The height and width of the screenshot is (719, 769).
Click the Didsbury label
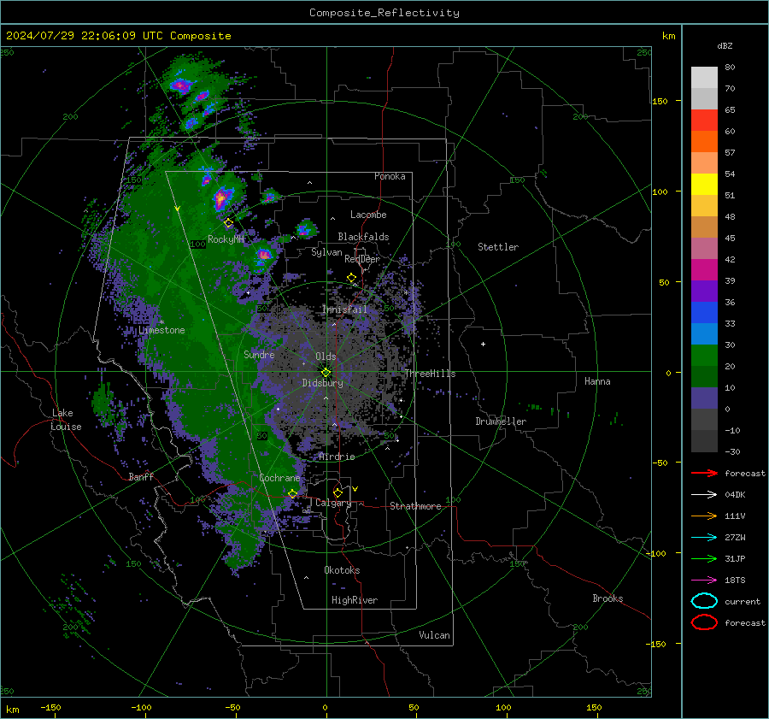coord(323,383)
